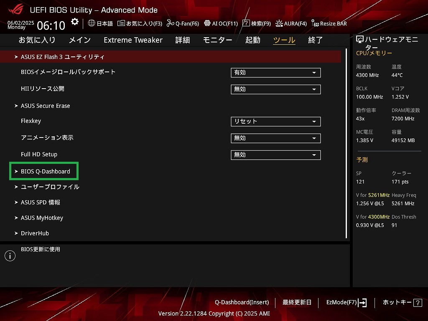The image size is (428, 321).
Task: Switch to モニター tab
Action: click(x=217, y=40)
